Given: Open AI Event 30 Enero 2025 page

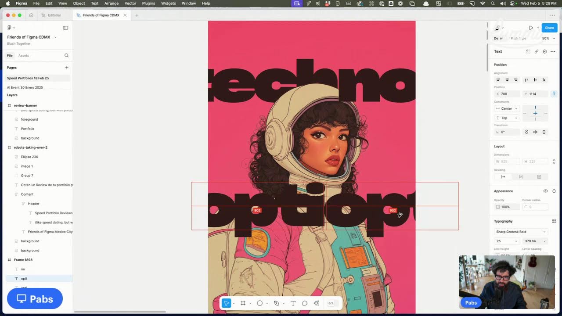Looking at the screenshot, I should coord(25,87).
